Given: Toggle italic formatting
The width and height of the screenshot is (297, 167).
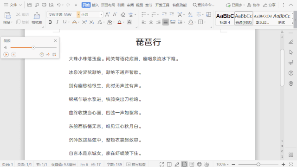Looking at the screenshot, I should coord(57,22).
